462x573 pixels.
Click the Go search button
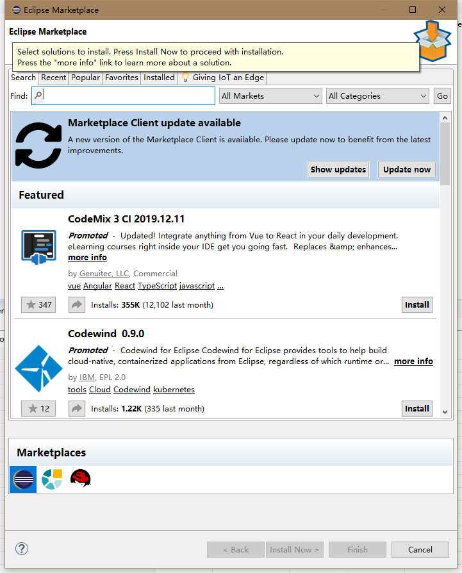click(x=442, y=95)
